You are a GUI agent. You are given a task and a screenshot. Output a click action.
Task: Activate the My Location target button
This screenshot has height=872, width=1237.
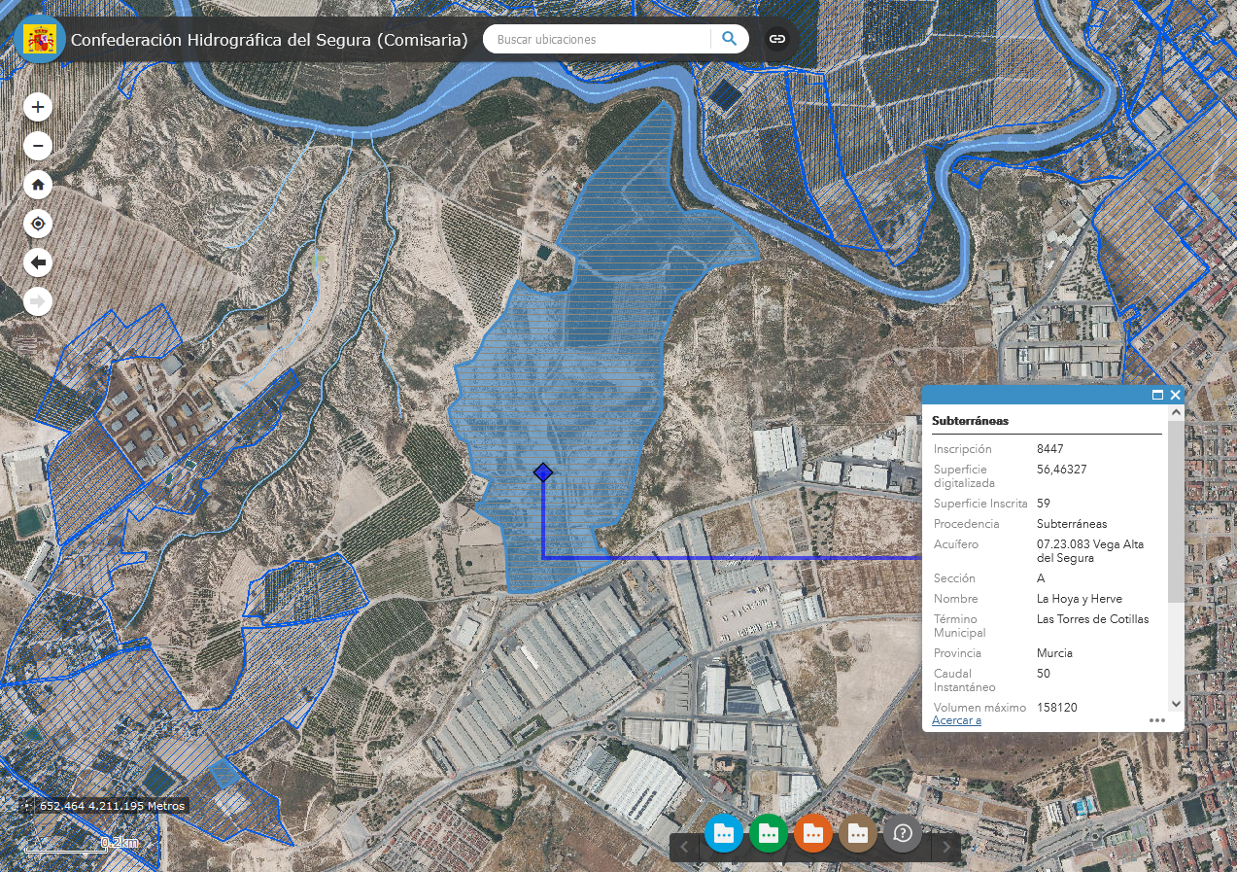tap(38, 224)
